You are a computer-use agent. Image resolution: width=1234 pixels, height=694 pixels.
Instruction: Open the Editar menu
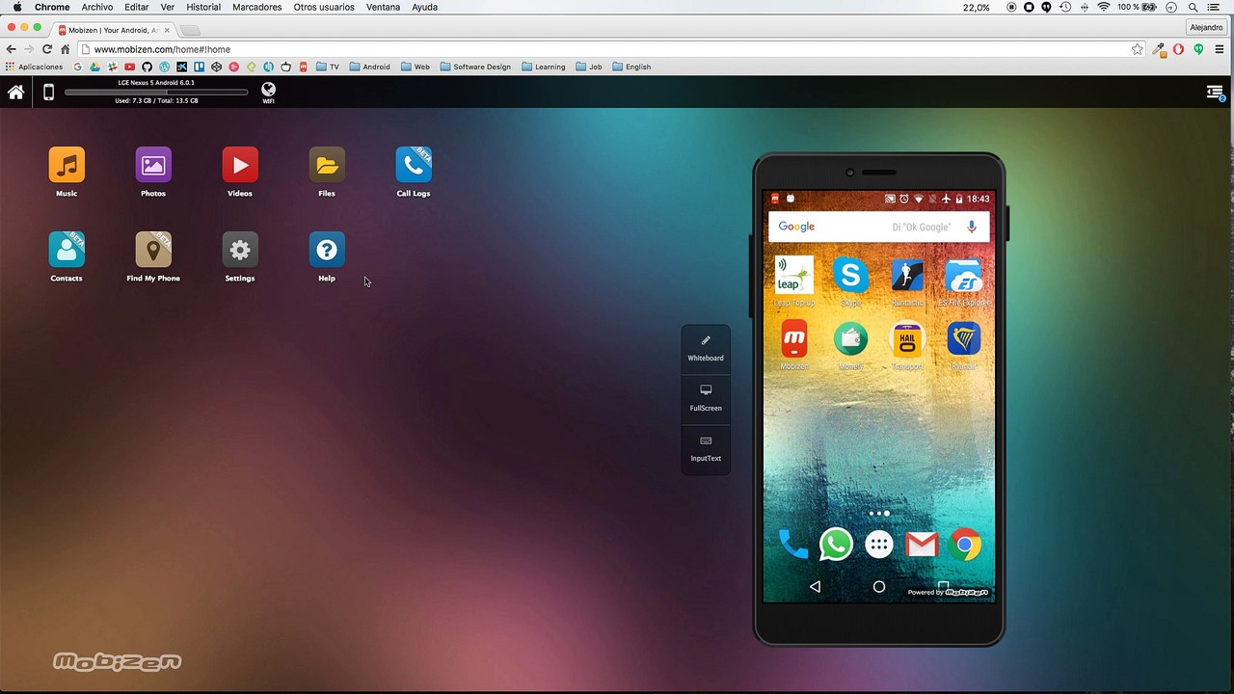[x=137, y=7]
